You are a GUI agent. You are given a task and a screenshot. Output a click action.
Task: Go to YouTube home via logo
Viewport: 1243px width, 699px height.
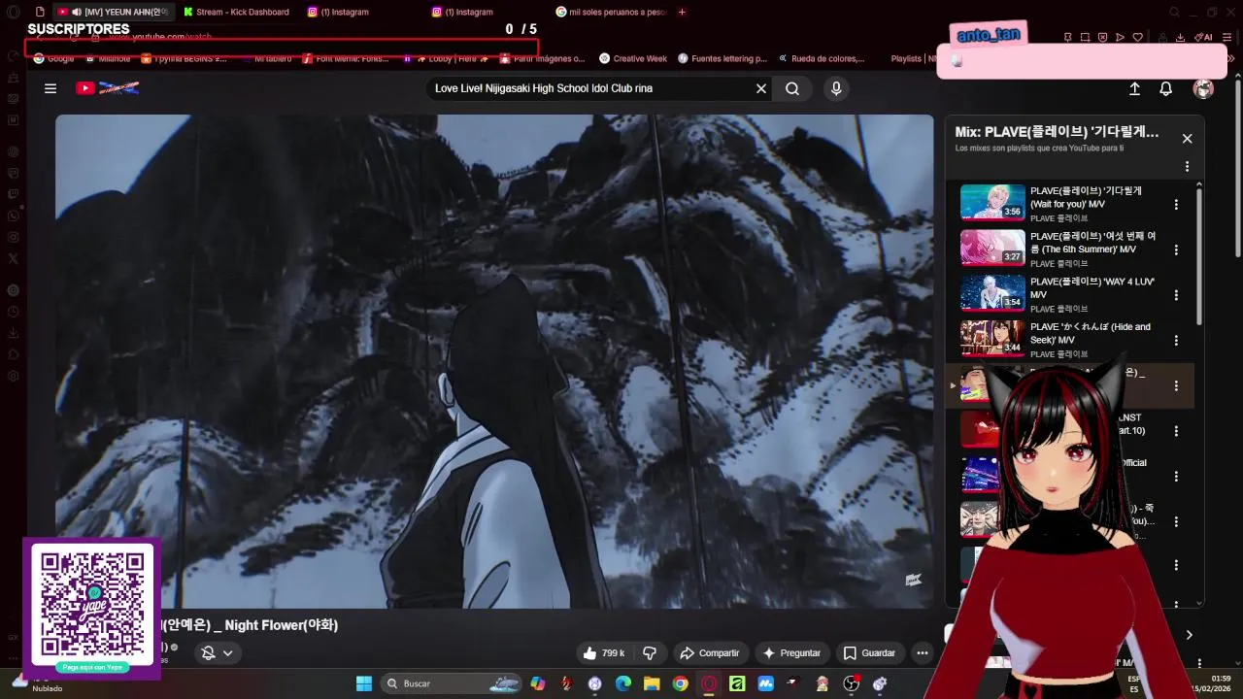(108, 88)
